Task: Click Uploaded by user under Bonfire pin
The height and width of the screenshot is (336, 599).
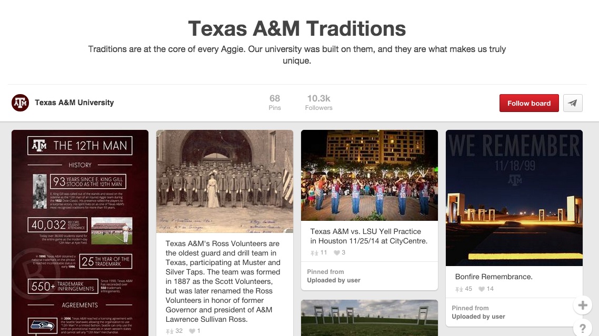Action: 478,317
